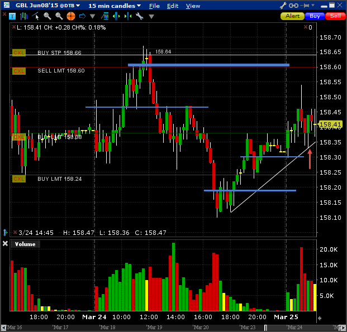This screenshot has width=347, height=332.
Task: Open the GBL Jun08'15 @DTB contract dropdown
Action: click(47, 6)
